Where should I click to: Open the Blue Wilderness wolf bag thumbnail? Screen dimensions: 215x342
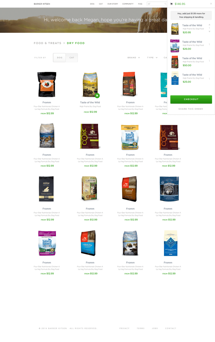coord(169,189)
